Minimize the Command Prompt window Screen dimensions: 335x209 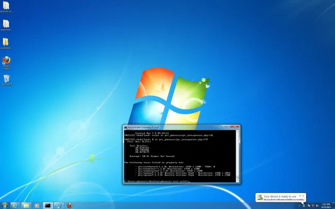[x=224, y=127]
